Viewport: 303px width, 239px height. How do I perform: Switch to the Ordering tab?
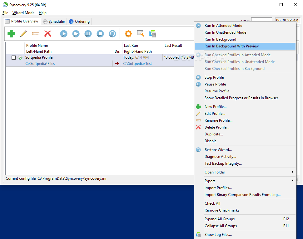click(x=79, y=22)
